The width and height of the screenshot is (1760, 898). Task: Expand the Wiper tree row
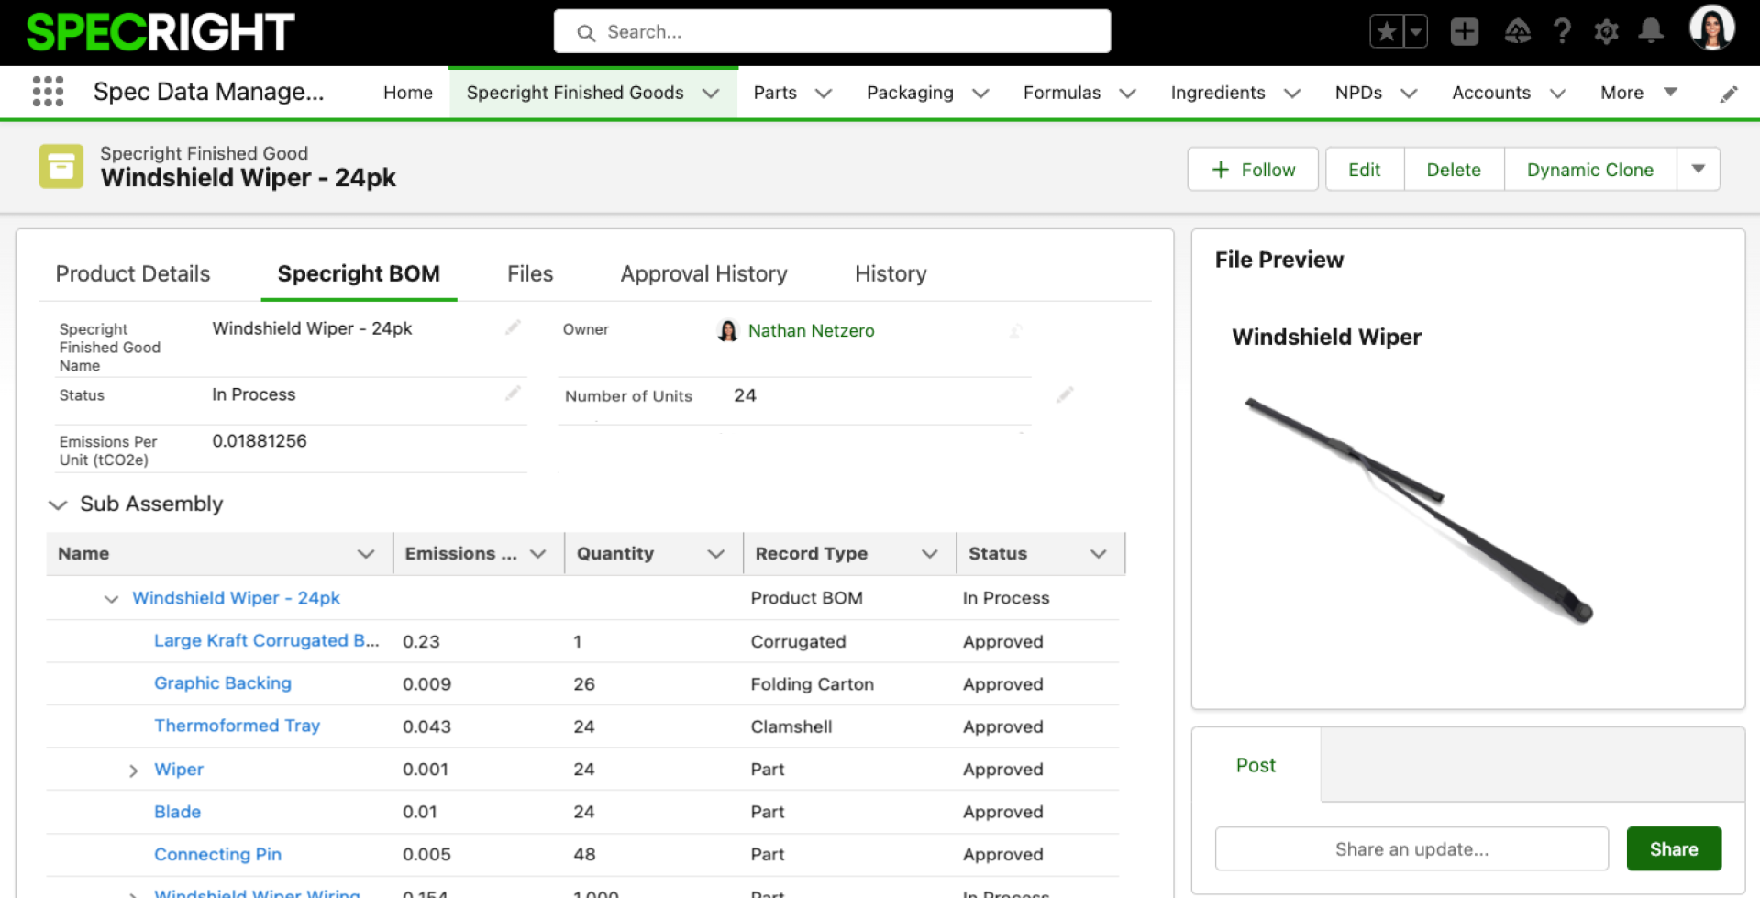[x=133, y=771]
